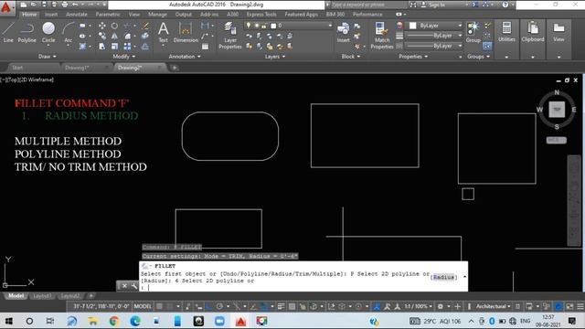Select the Dimension tool

click(x=186, y=32)
